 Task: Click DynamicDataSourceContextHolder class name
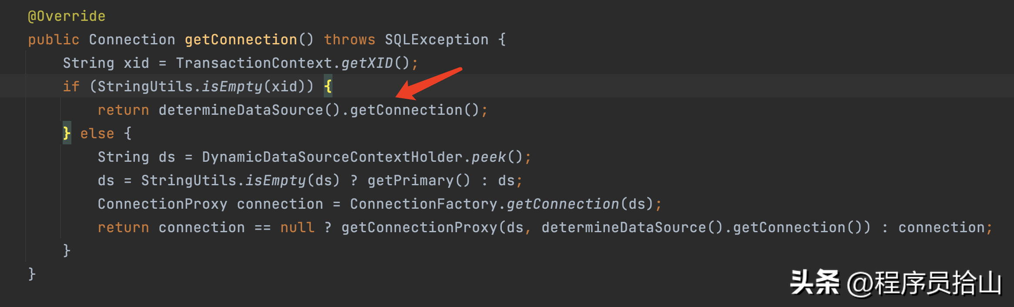332,157
